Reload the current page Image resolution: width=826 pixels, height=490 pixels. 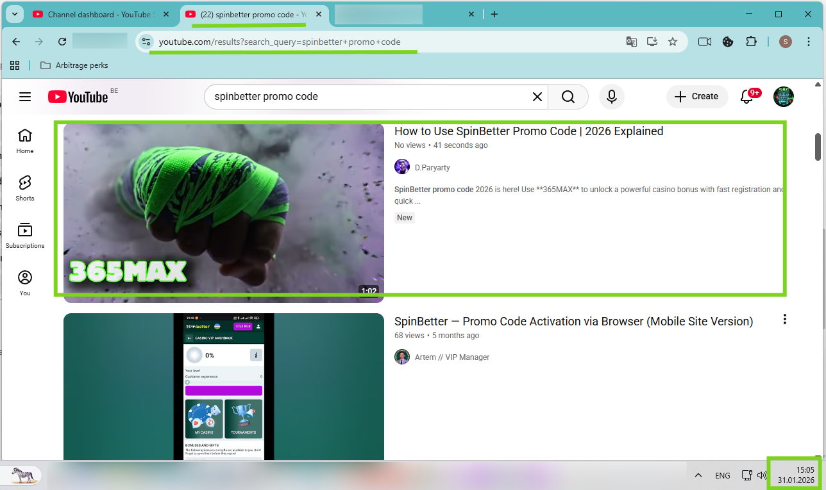click(62, 42)
